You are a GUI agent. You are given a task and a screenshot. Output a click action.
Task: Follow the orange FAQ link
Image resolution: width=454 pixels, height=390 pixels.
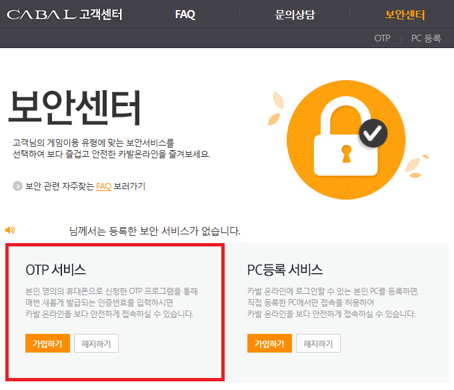[103, 186]
